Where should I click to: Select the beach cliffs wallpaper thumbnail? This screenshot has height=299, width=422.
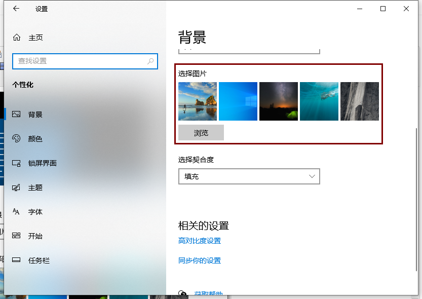point(197,101)
